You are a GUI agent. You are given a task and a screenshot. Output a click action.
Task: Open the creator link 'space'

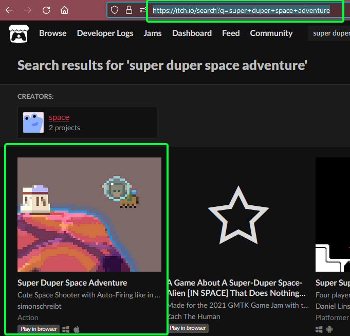(x=59, y=117)
